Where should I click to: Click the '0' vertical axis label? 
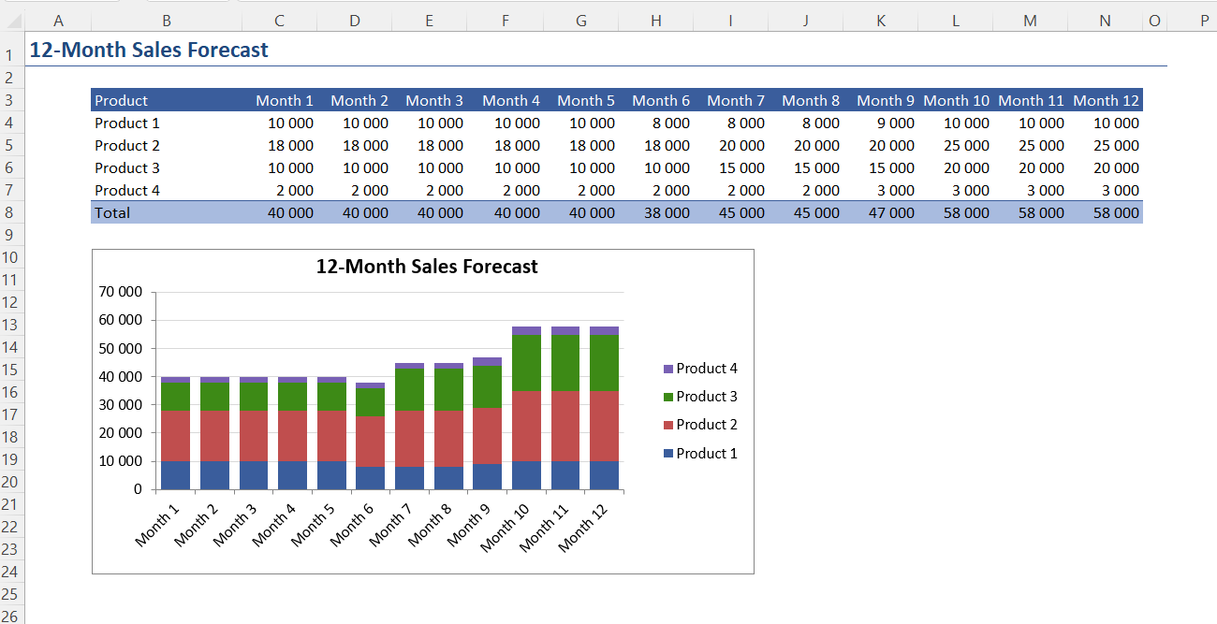138,489
